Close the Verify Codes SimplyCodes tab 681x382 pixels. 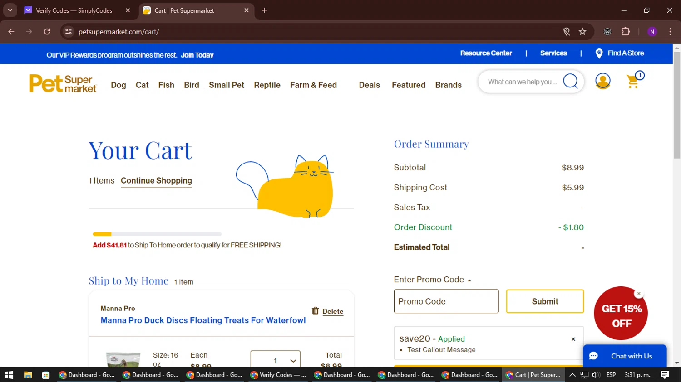click(128, 10)
